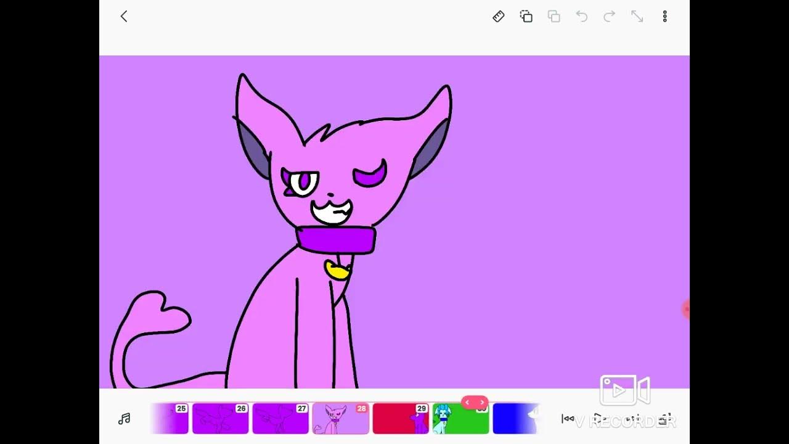Select frame 25 in the timeline

click(x=170, y=419)
